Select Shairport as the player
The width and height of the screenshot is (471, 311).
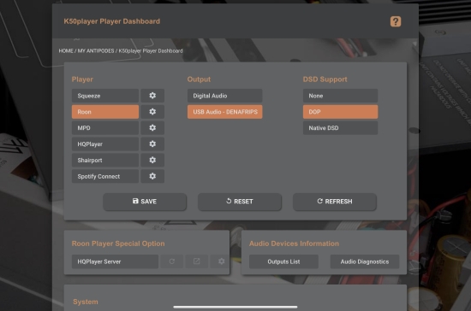point(105,161)
